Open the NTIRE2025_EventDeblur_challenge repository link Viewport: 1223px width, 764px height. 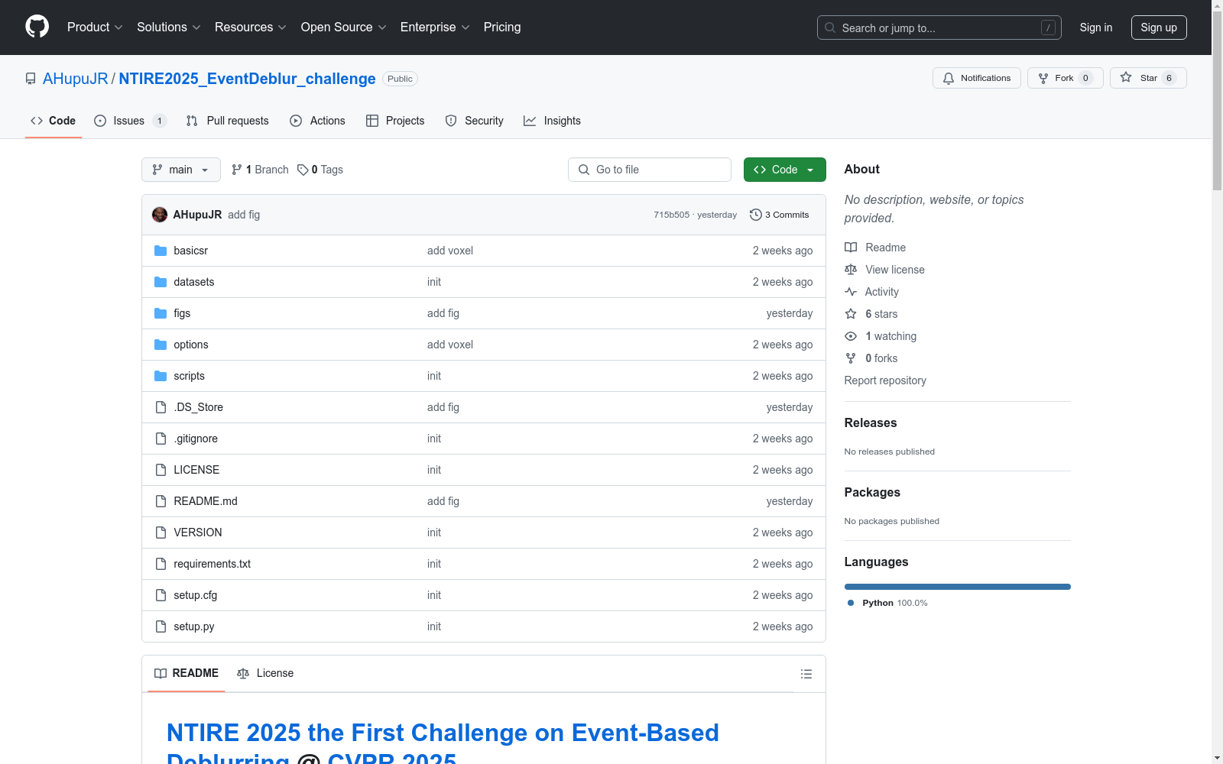point(248,79)
